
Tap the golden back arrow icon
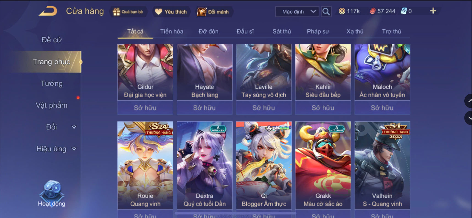[48, 11]
